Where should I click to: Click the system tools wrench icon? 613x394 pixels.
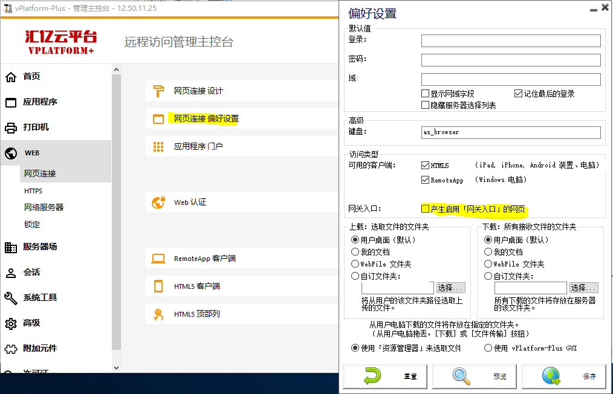pos(11,298)
